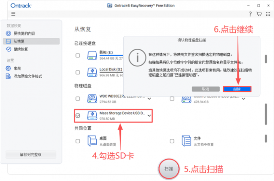The height and width of the screenshot is (181, 274).
Task: Click the 影视 (E:) drive icon
Action: point(92,56)
